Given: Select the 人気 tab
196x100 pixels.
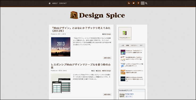Looking at the screenshot, I should [x=123, y=45].
